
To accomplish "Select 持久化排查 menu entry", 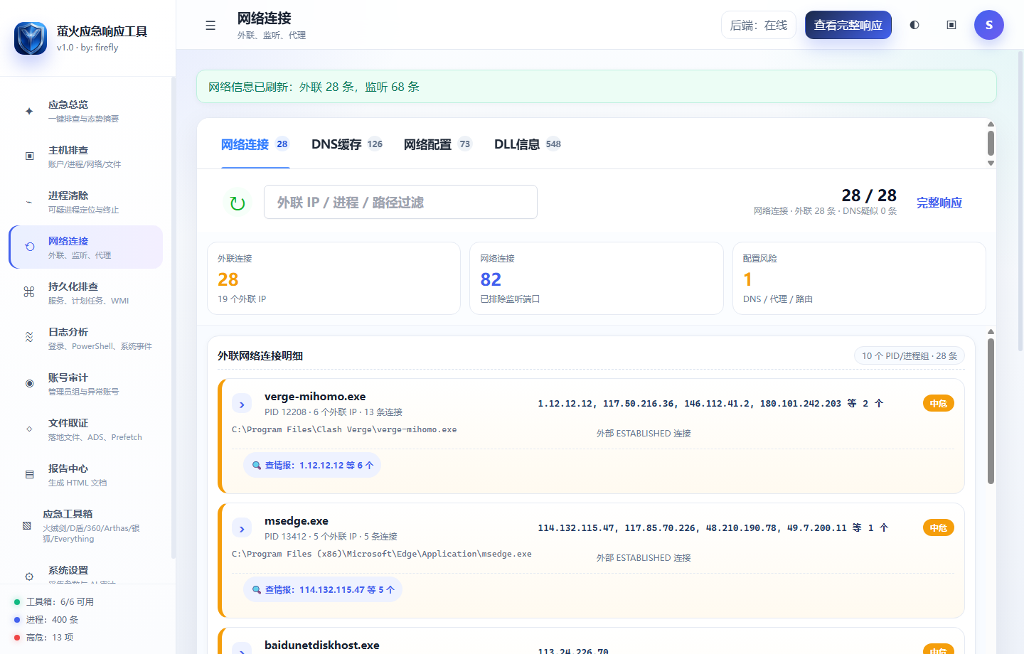I will (86, 293).
